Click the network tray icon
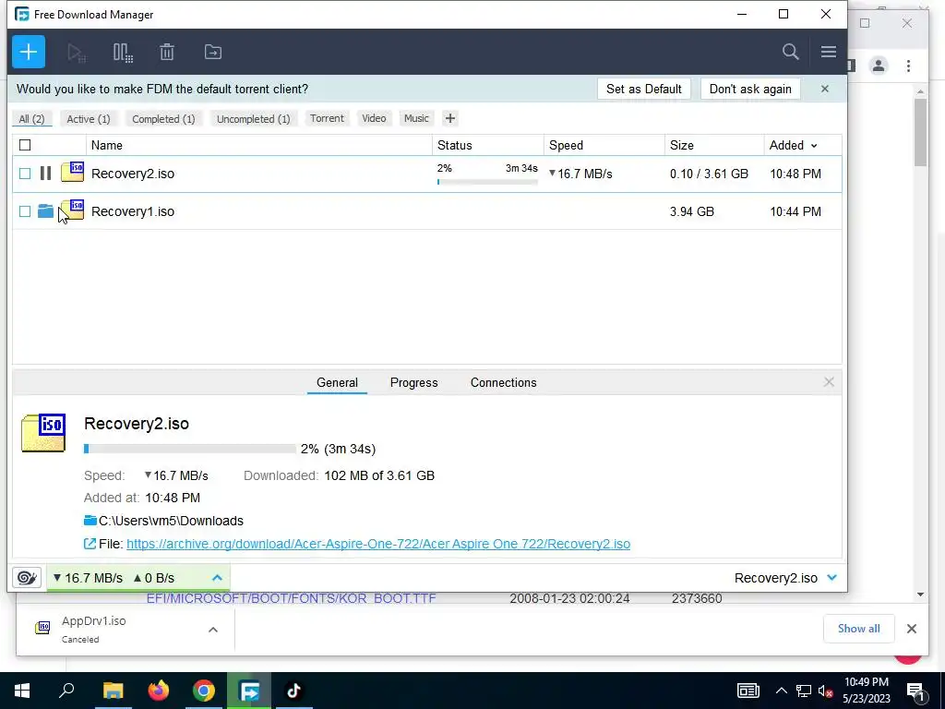The image size is (945, 709). pyautogui.click(x=804, y=691)
